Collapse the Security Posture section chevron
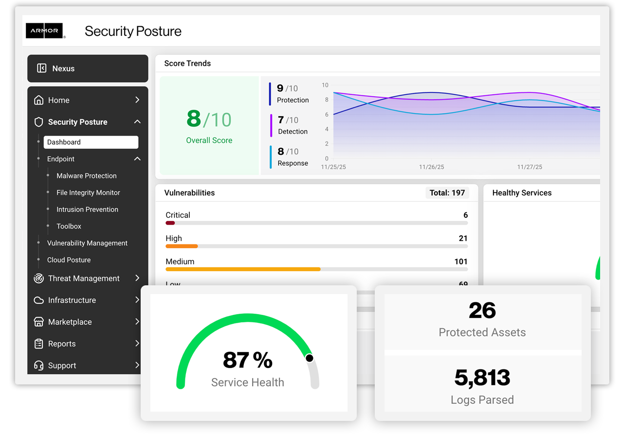623x435 pixels. click(137, 122)
